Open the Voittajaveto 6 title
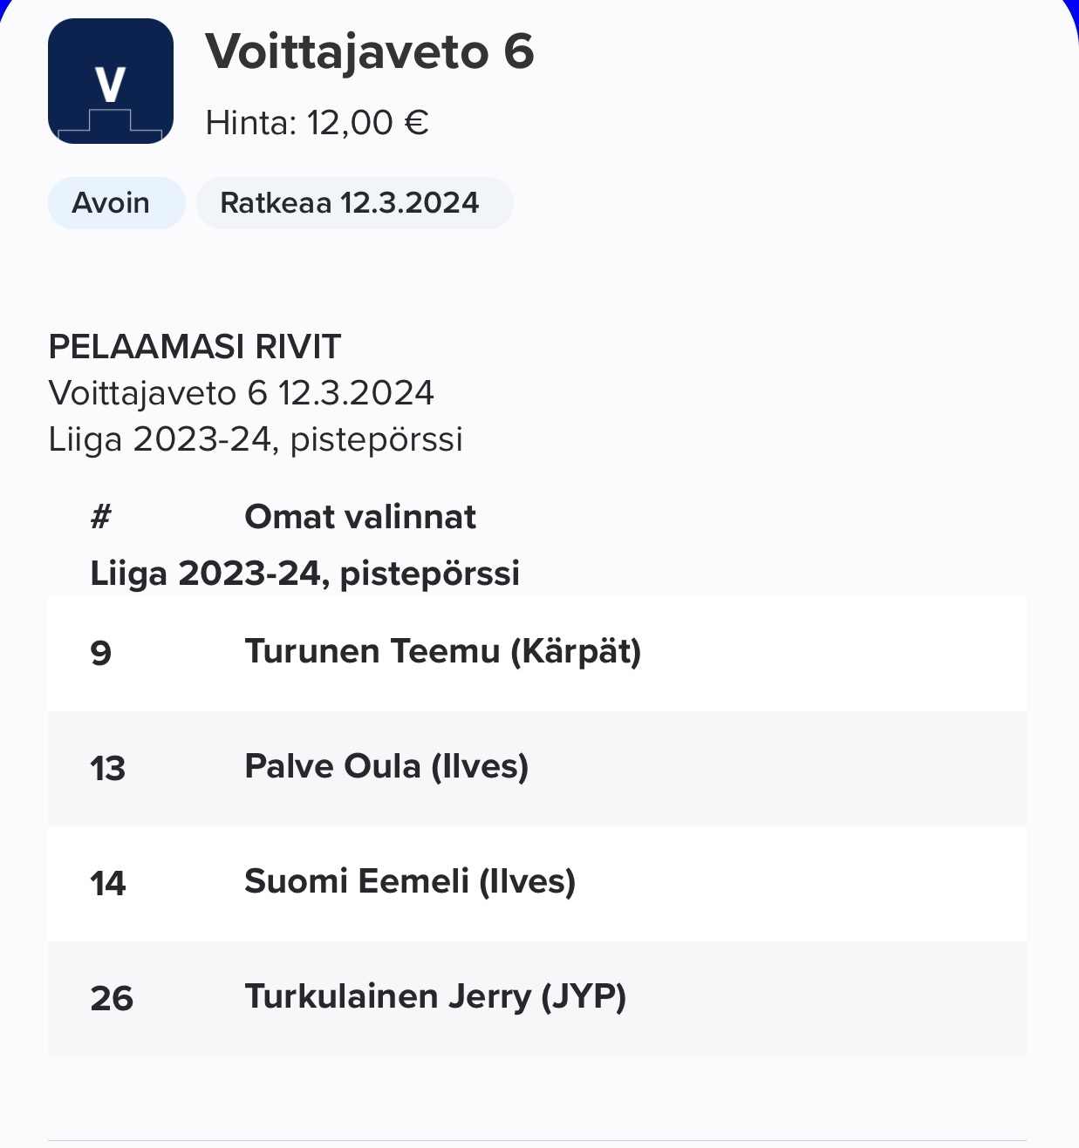The height and width of the screenshot is (1148, 1079). pyautogui.click(x=370, y=51)
